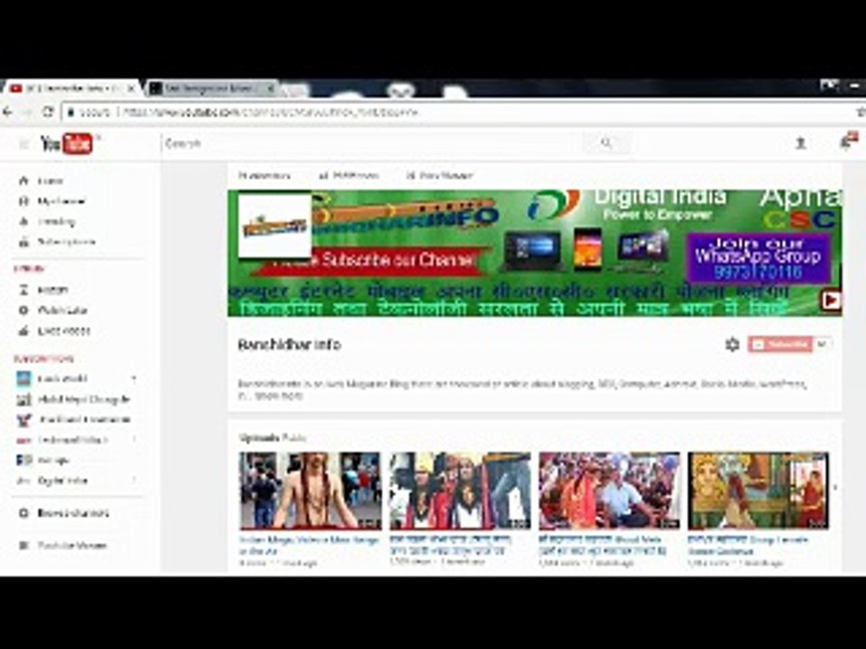Screen dimensions: 866x649
Task: Click the YouTube logo
Action: (66, 144)
